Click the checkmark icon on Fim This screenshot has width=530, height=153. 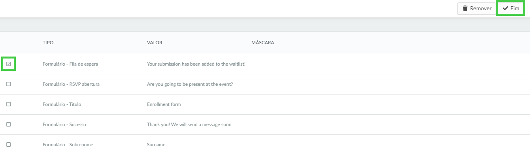coord(505,8)
